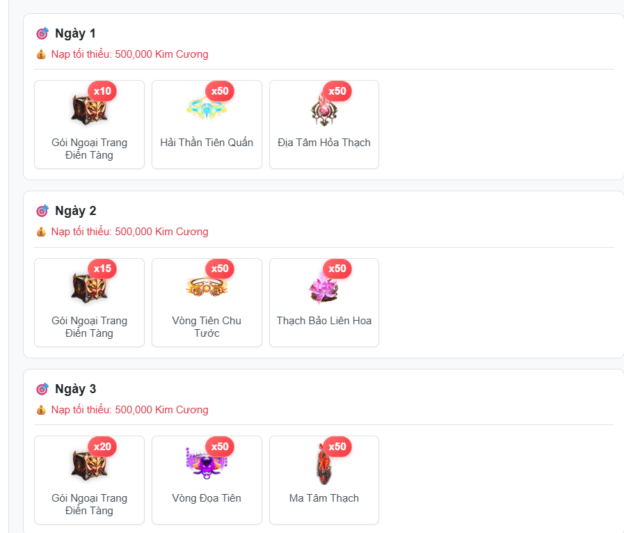Click the Vòng Tiên Chu Tước ring icon
This screenshot has width=624, height=533.
[207, 287]
